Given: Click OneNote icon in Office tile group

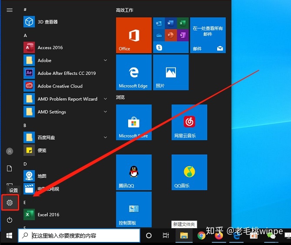Looking at the screenshot, I should [182, 35].
